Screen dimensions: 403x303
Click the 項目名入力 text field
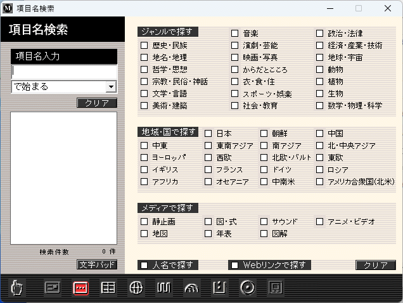[x=63, y=71]
